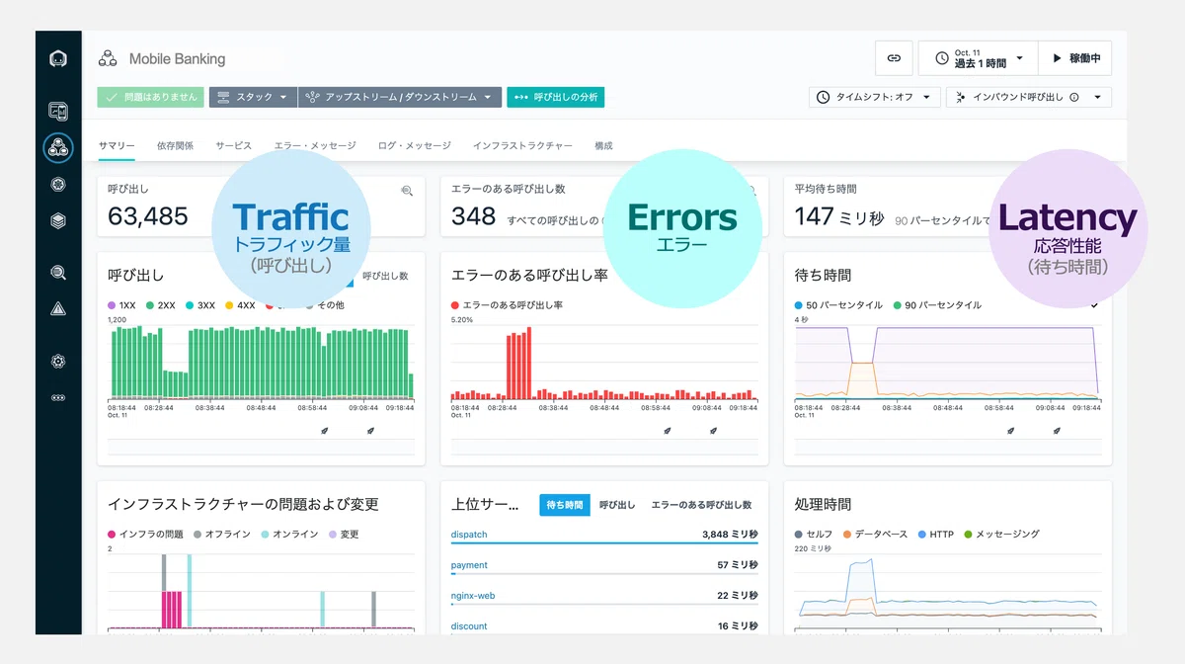Click the Instana robot logo in sidebar
This screenshot has height=664, width=1185.
click(58, 59)
